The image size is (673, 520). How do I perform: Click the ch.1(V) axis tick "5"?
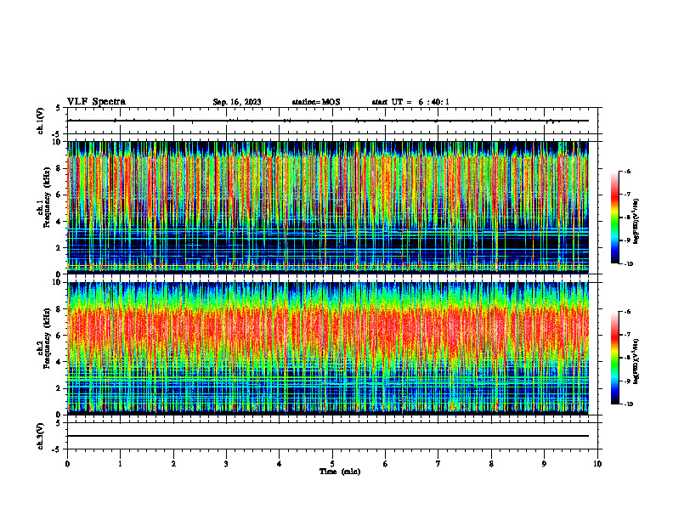coord(59,109)
